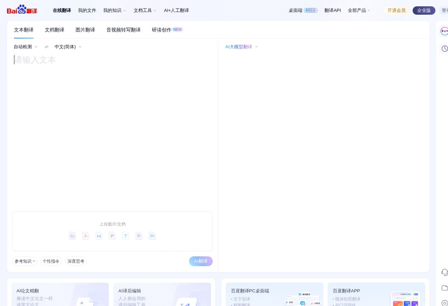The height and width of the screenshot is (306, 448).
Task: Open the hexagon settings icon in sidebar
Action: point(444,303)
